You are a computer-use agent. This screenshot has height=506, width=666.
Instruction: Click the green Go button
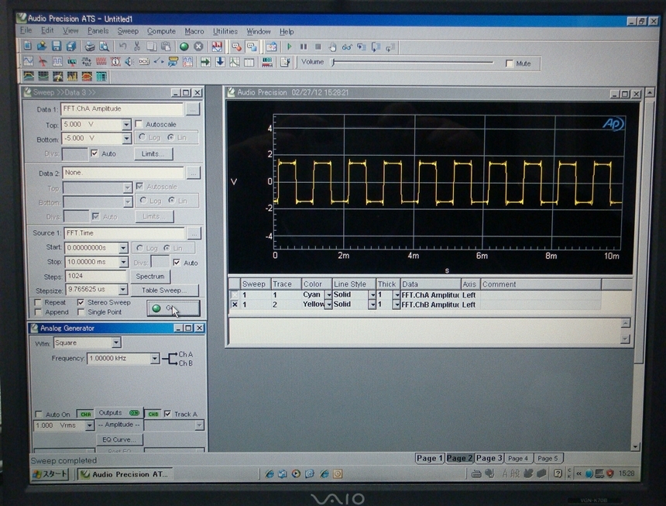coord(173,308)
